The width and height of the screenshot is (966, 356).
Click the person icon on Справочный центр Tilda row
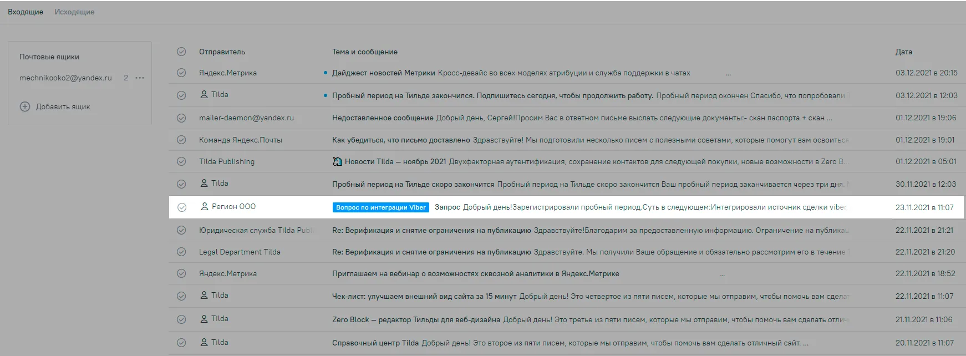[x=204, y=342]
